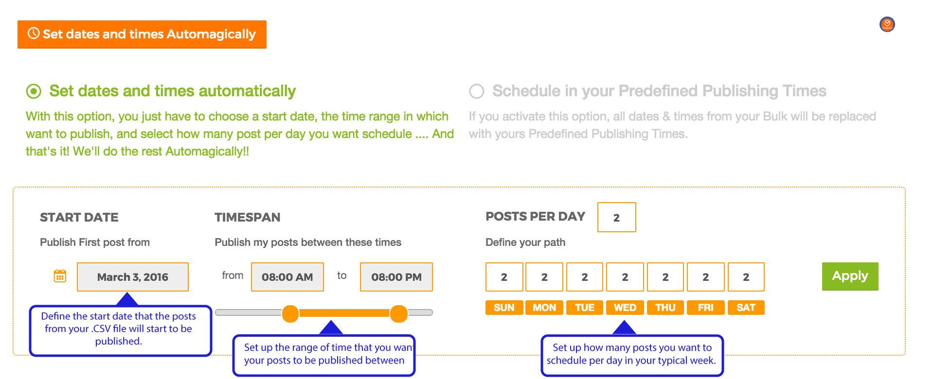This screenshot has height=379, width=934.
Task: Toggle the SAT day label
Action: point(746,308)
